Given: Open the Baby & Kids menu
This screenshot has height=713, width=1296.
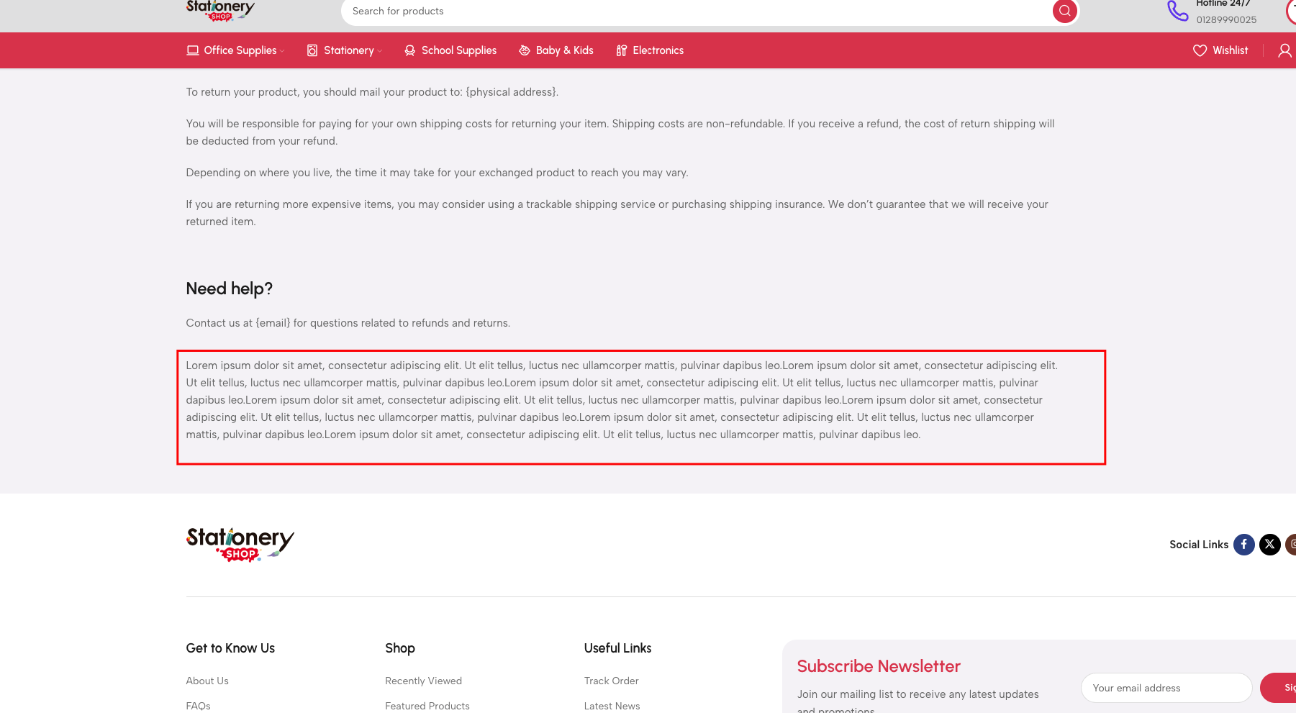Looking at the screenshot, I should (565, 50).
